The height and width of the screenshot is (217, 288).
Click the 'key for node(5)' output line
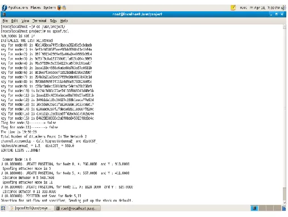[x=46, y=68]
